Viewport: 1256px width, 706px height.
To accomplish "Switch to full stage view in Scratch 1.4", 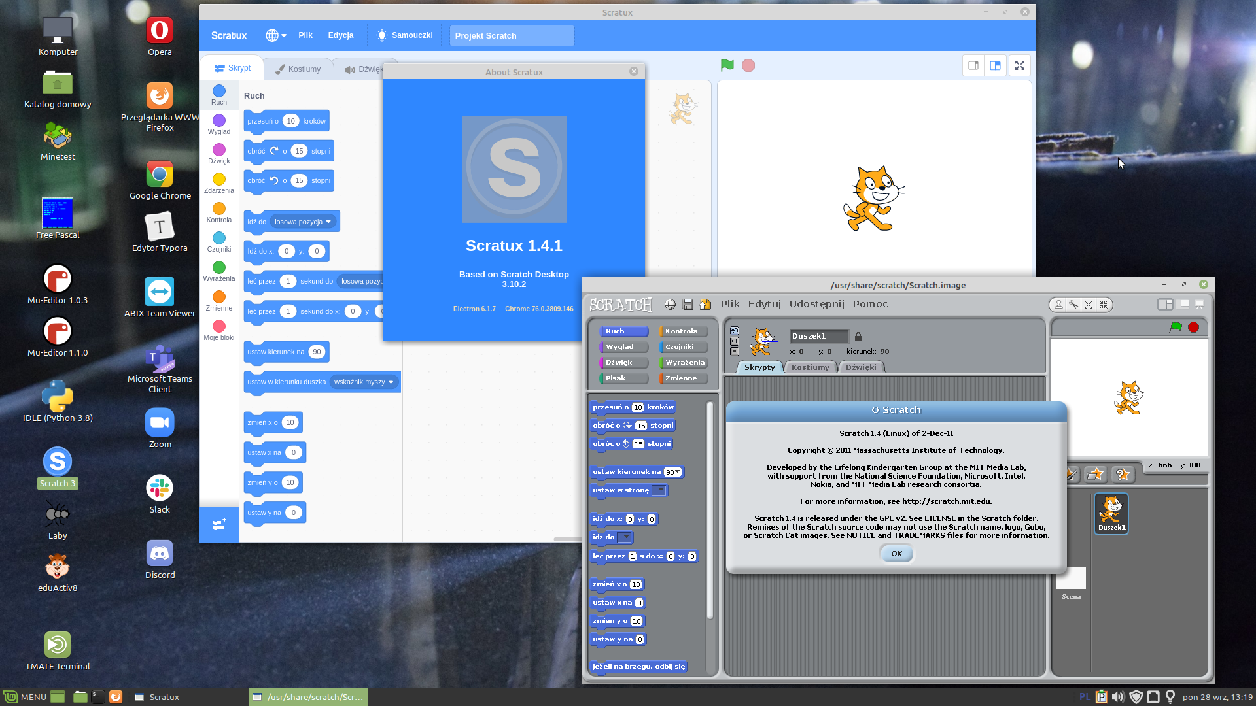I will (1183, 304).
